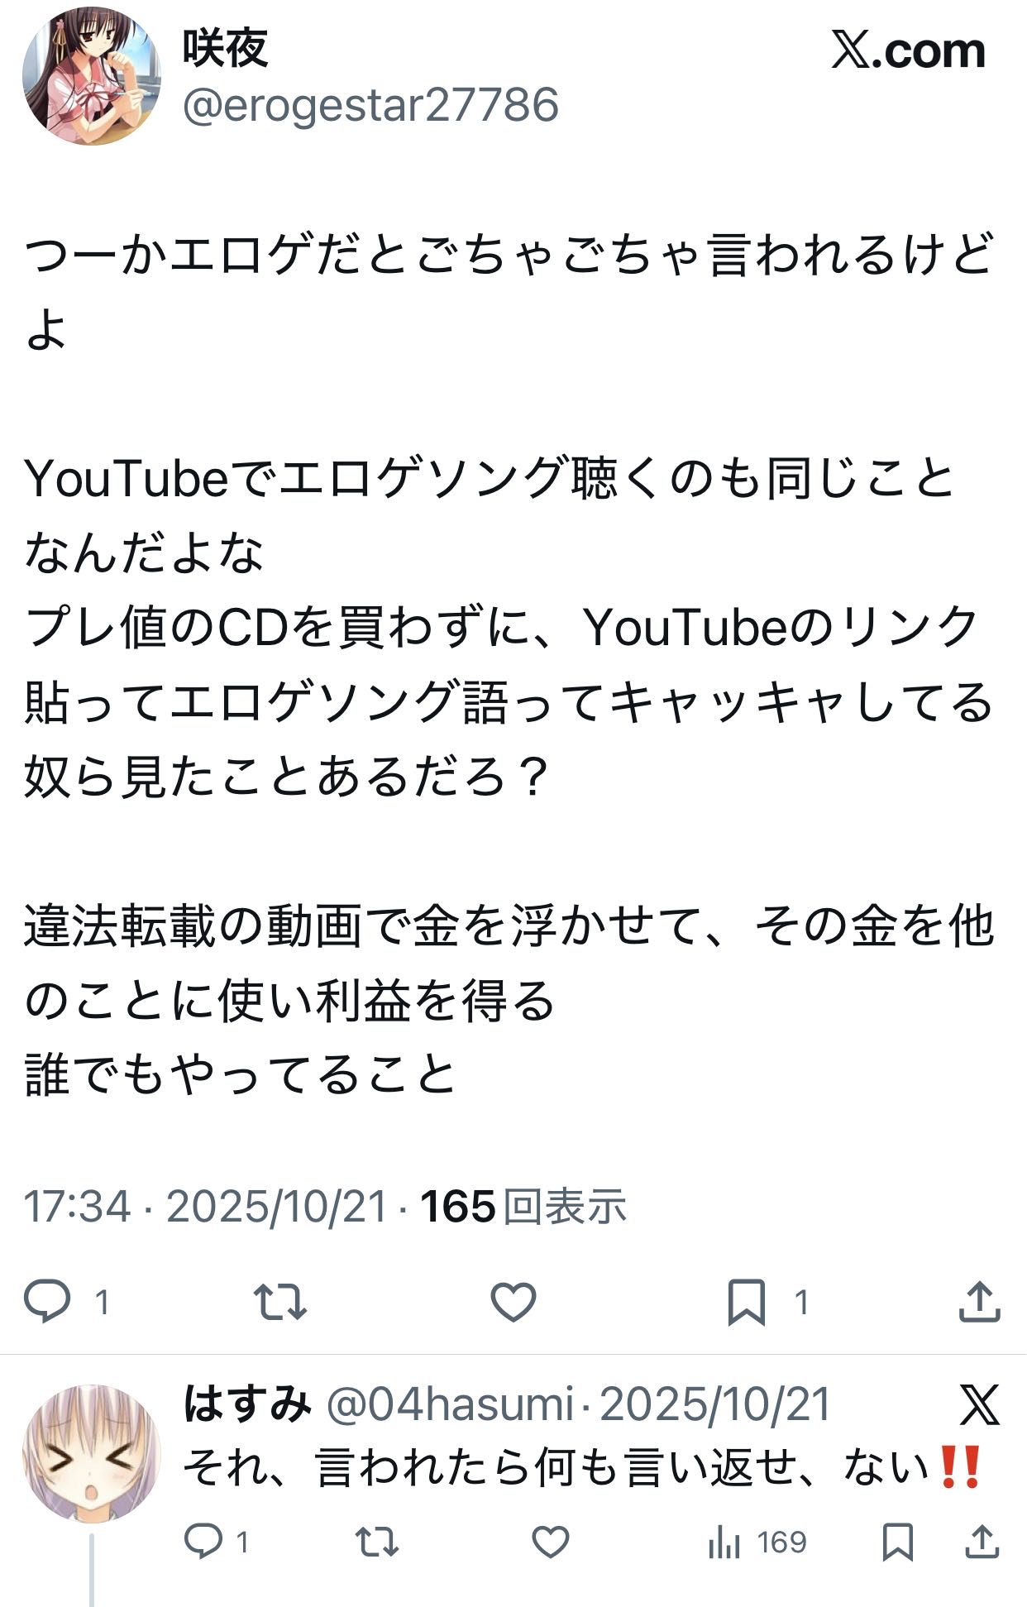Click the 17:34 · 2025/10/21 timestamp
The width and height of the screenshot is (1027, 1607).
click(x=205, y=1207)
